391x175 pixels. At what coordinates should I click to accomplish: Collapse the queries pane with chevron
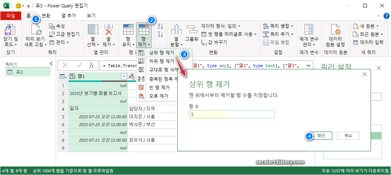(x=51, y=63)
